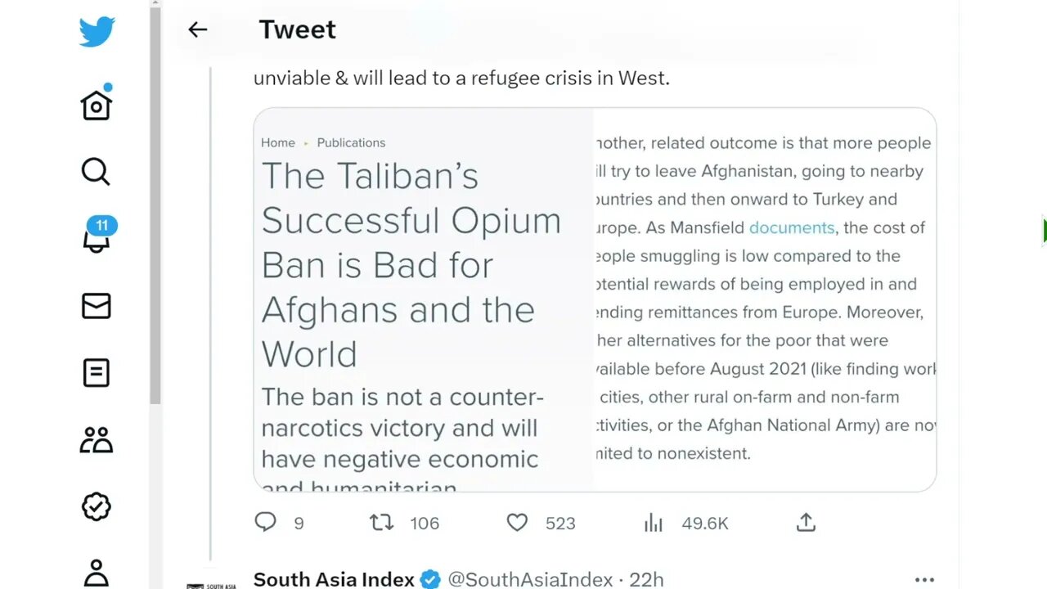
Task: Open the Explore search page
Action: coord(96,172)
